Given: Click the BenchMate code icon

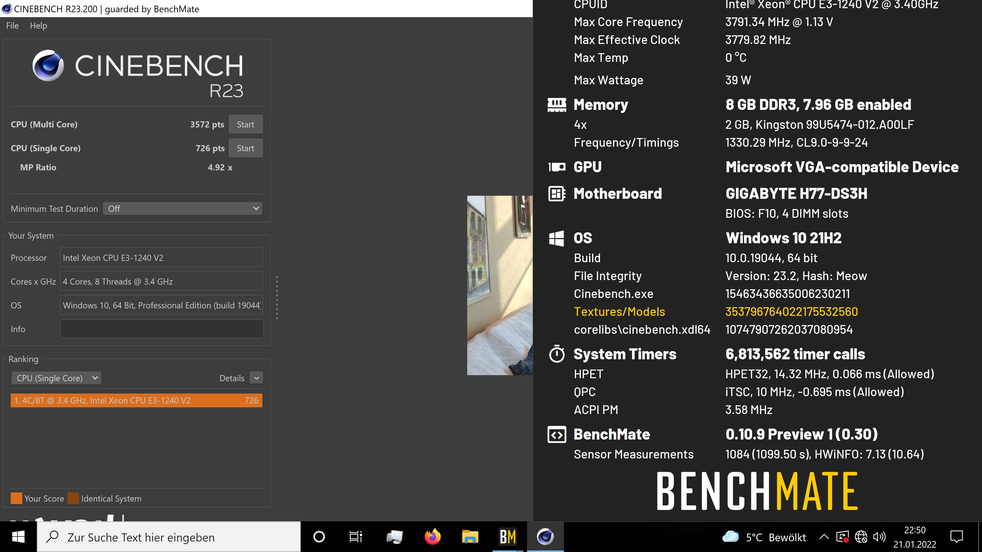Looking at the screenshot, I should pyautogui.click(x=556, y=434).
